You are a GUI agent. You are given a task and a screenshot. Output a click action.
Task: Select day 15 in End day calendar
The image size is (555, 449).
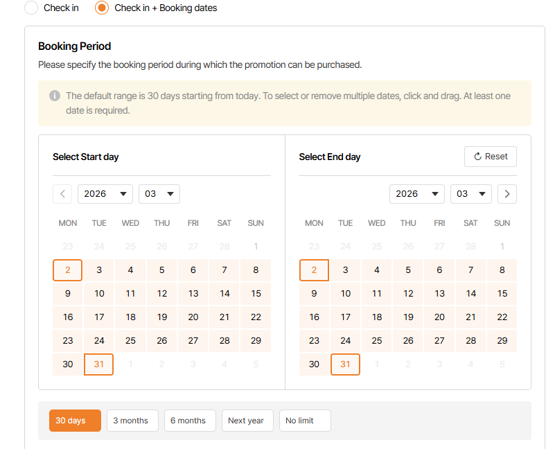(502, 294)
